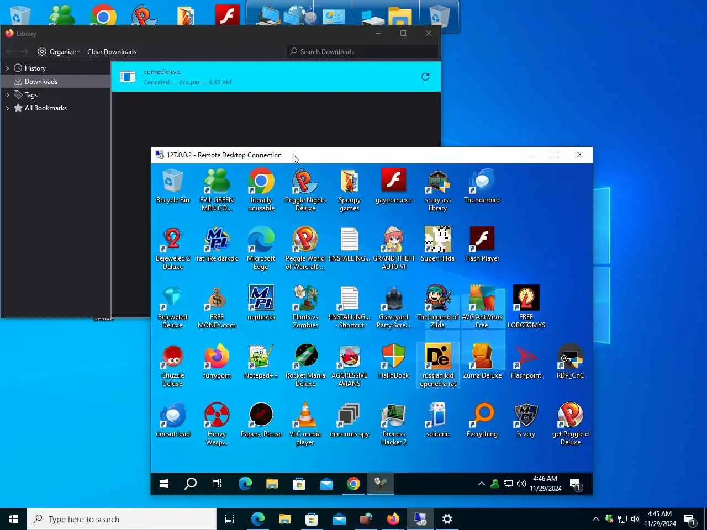Image resolution: width=707 pixels, height=530 pixels.
Task: Open Organize dropdown in Library window
Action: coord(59,52)
